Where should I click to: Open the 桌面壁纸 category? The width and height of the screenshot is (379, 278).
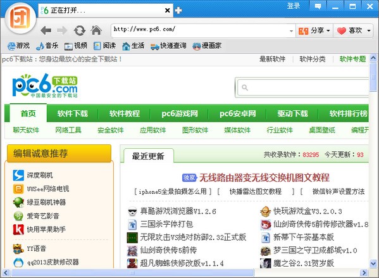322,130
